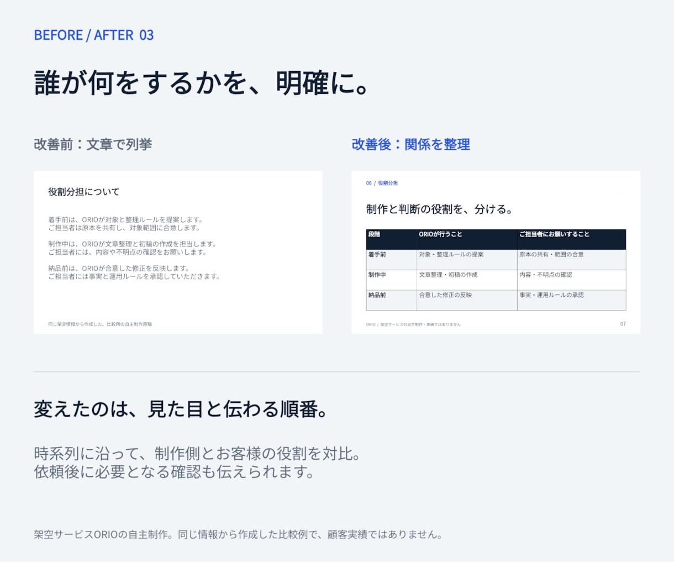Click the line '依頼後に必要となる確認も伝えられます。'
The image size is (674, 562).
pyautogui.click(x=175, y=472)
